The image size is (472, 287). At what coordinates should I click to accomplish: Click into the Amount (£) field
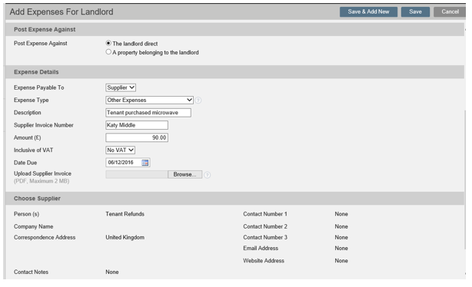[x=137, y=137]
